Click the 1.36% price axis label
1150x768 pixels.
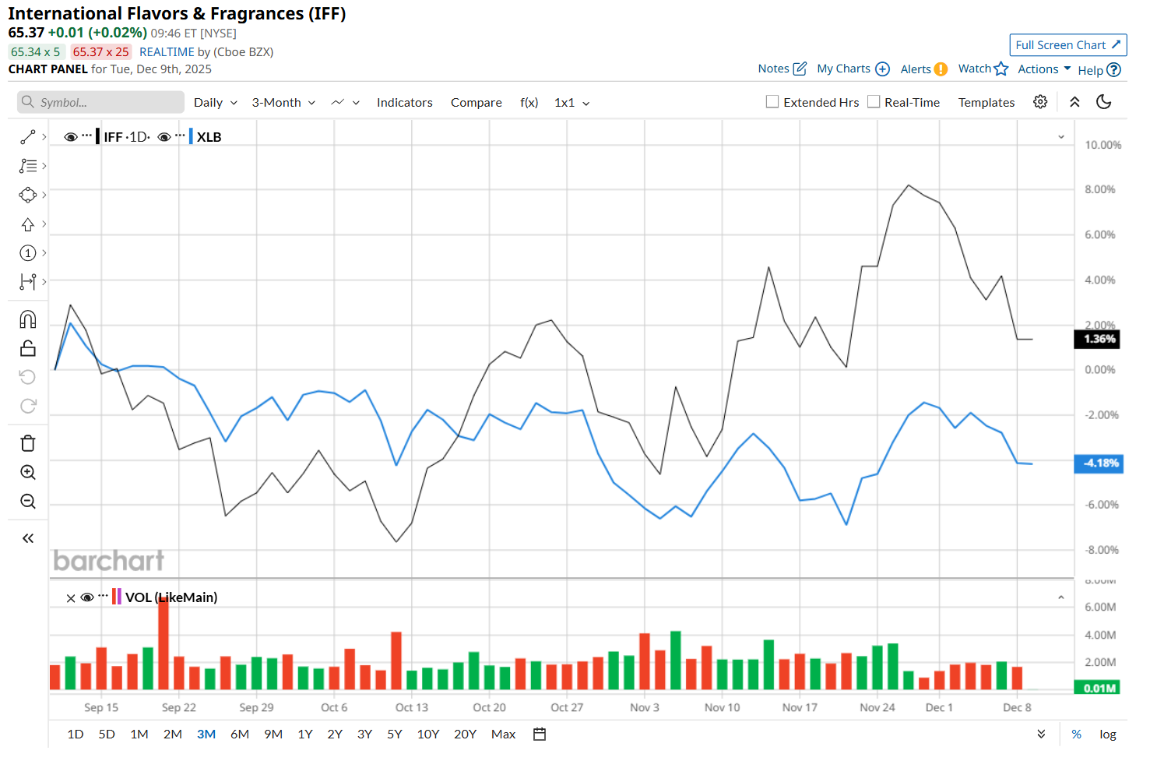1097,339
